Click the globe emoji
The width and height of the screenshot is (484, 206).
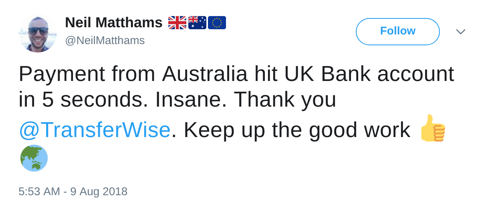[34, 158]
